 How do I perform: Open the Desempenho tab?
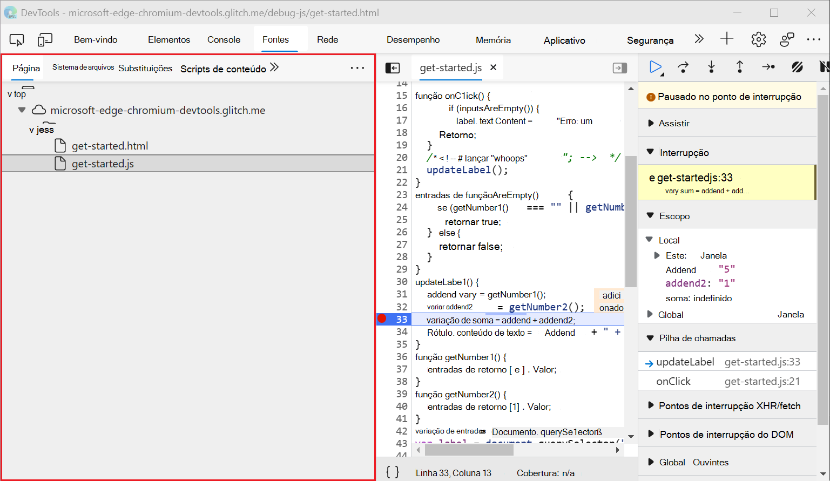coord(413,39)
